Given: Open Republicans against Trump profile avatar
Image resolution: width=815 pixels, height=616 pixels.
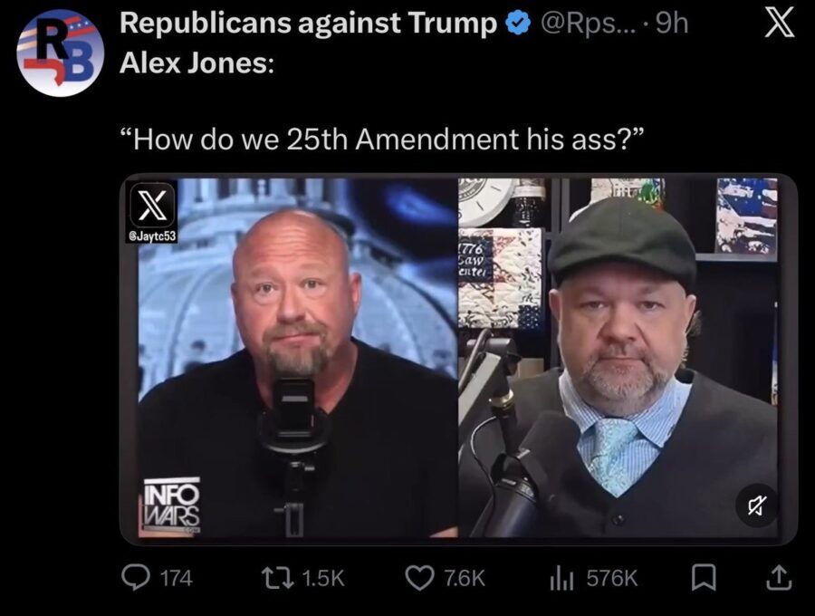Looking at the screenshot, I should [x=61, y=53].
